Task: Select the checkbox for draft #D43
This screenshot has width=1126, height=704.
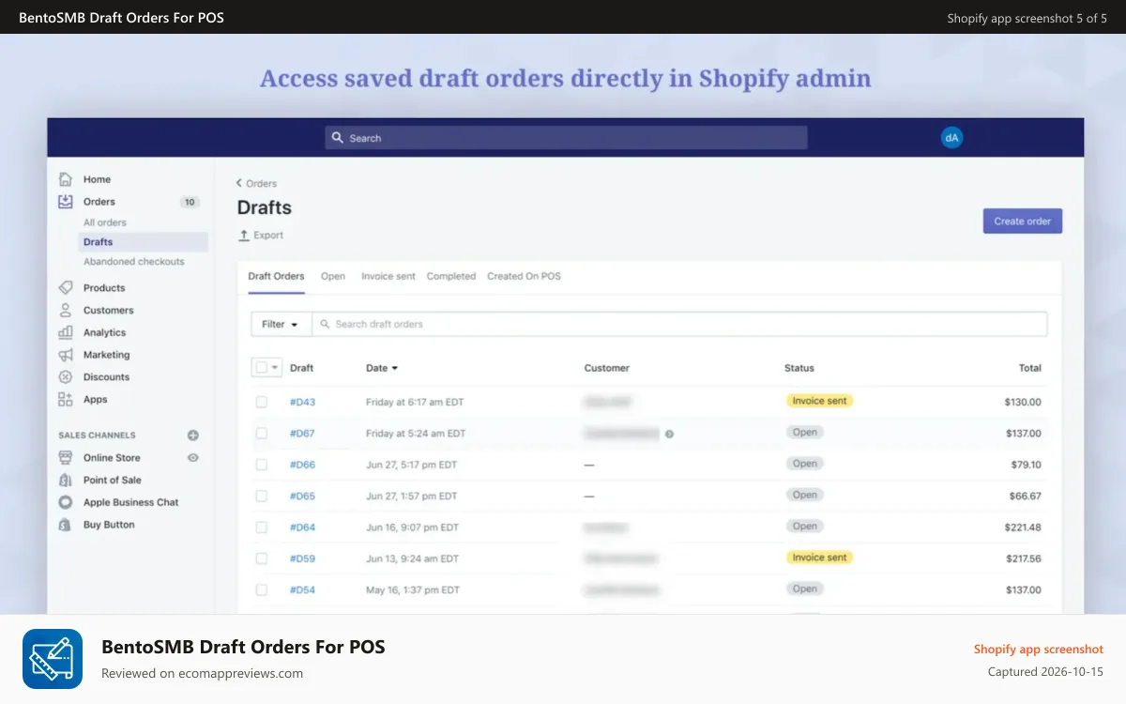Action: tap(262, 402)
